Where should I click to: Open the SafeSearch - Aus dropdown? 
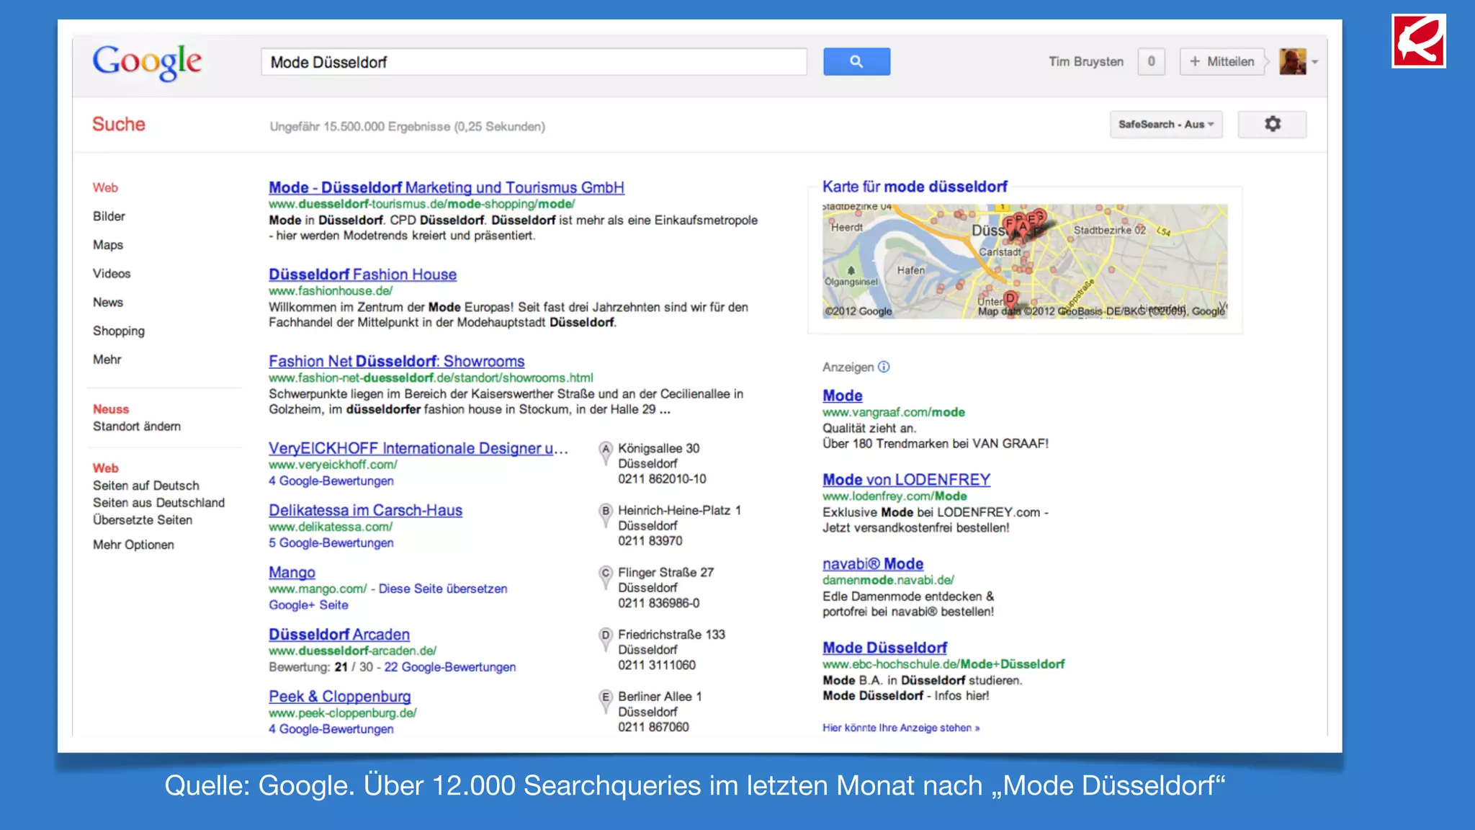[x=1166, y=125]
